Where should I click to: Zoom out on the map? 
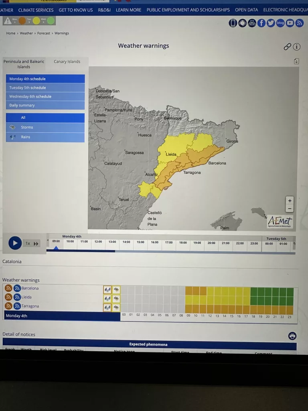pos(290,208)
